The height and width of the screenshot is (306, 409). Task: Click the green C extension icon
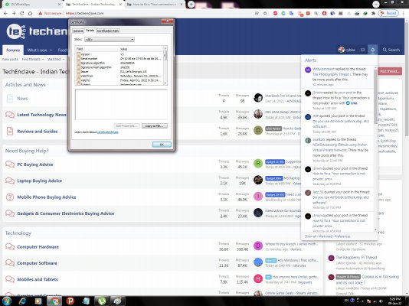coord(283,13)
